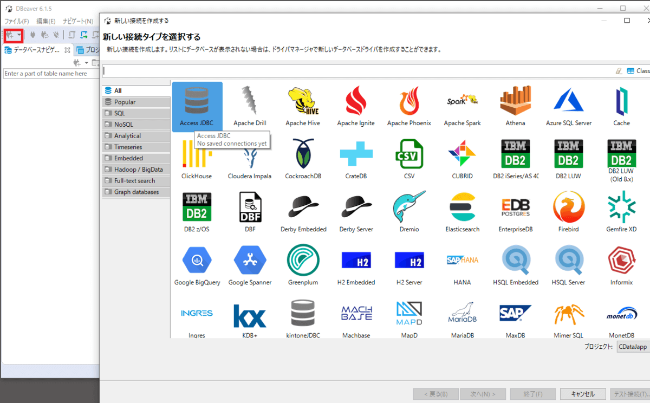Filter by Hadoop / BigData category
Image resolution: width=650 pixels, height=403 pixels.
(136, 170)
